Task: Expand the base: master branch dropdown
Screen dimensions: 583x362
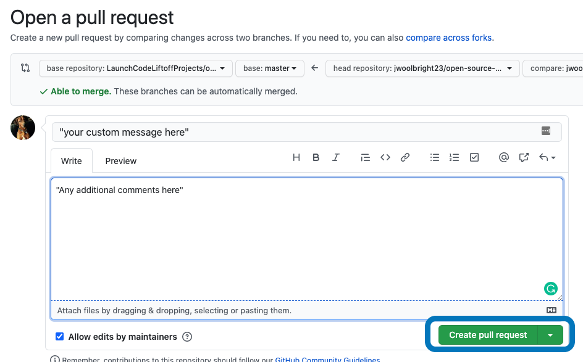Action: click(x=270, y=68)
